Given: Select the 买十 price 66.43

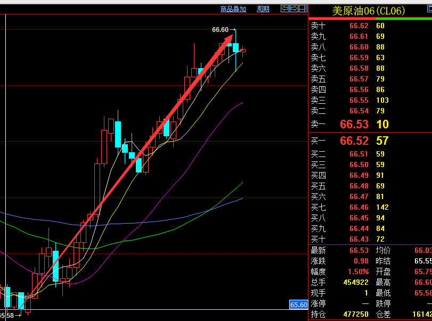Looking at the screenshot, I should point(358,239).
